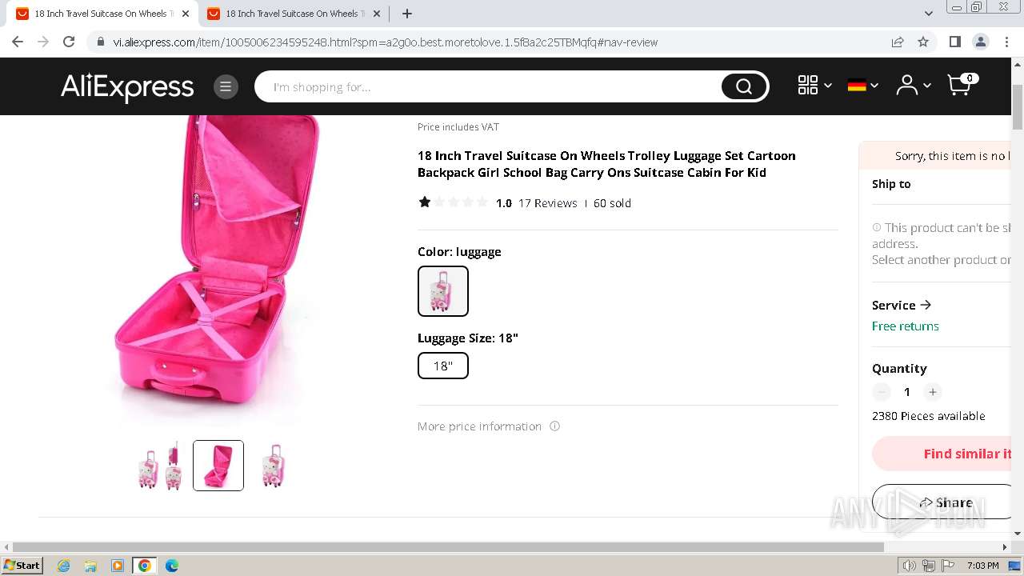Select the luggage color option swatch
This screenshot has height=576, width=1024.
coord(443,291)
